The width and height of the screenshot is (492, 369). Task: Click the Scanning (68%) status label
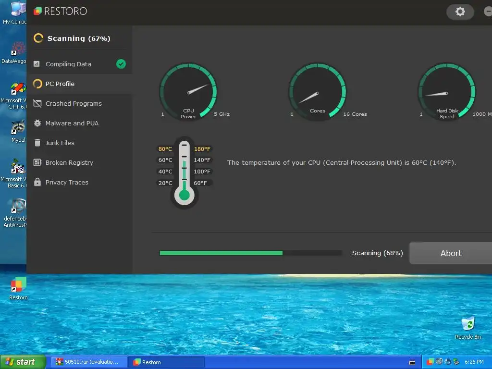378,253
